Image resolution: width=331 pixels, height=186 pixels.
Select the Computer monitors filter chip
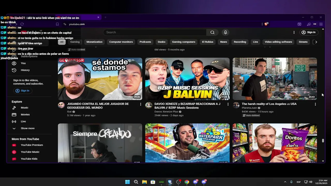[x=121, y=42]
